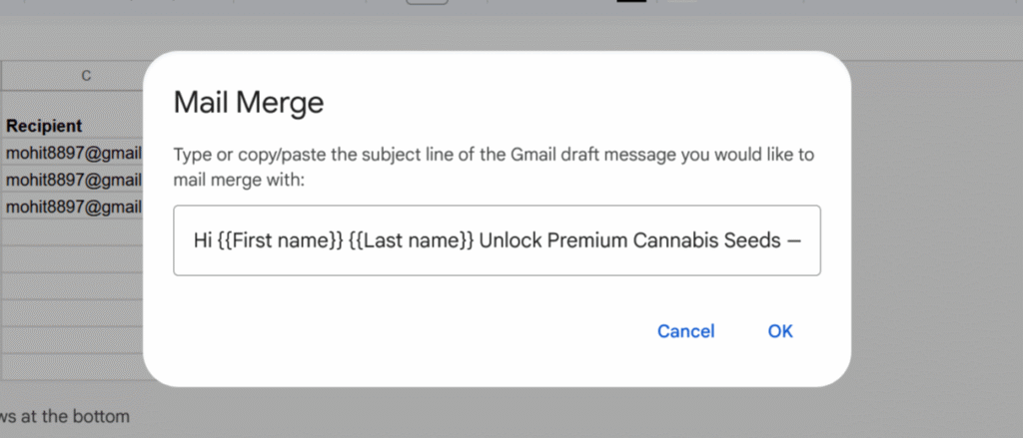Image resolution: width=1023 pixels, height=438 pixels.
Task: Focus the Gmail draft subject line field
Action: click(x=497, y=240)
